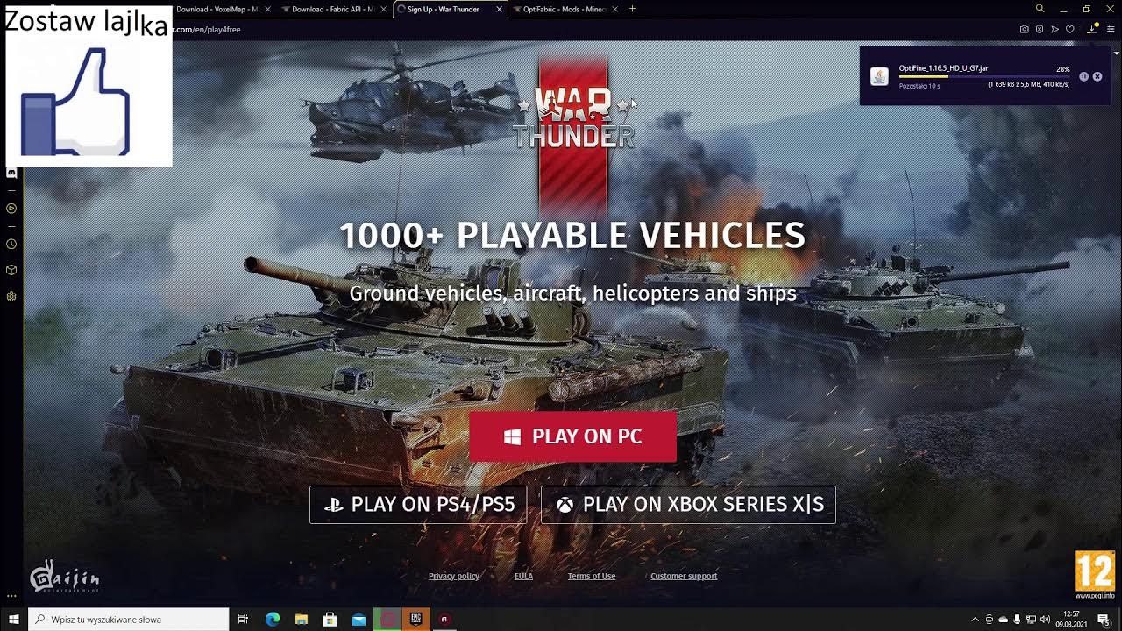
Task: Click the network tray icon
Action: (1031, 620)
